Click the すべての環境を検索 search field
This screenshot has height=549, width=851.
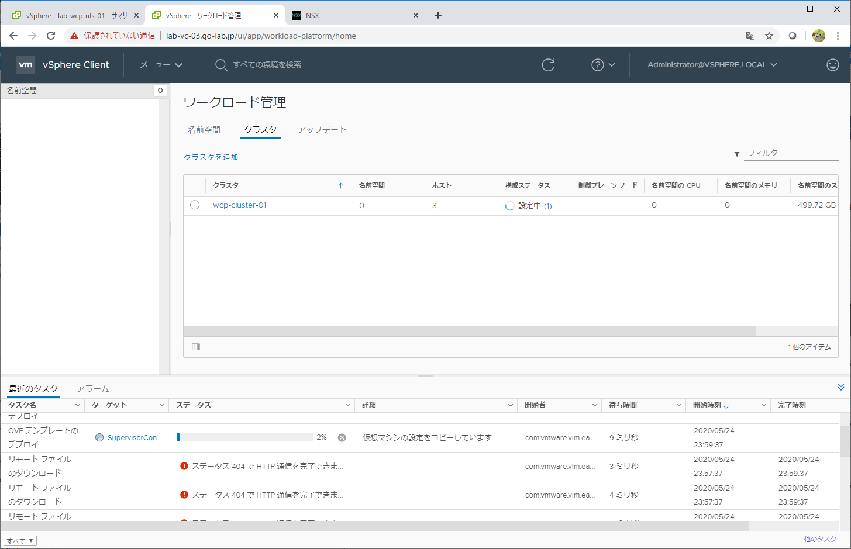click(267, 65)
